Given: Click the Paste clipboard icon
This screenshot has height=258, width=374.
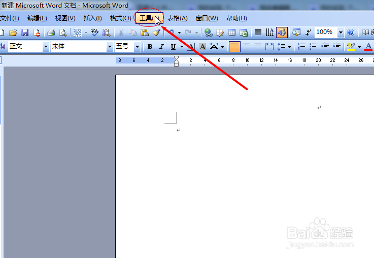Looking at the screenshot, I should pyautogui.click(x=144, y=33).
